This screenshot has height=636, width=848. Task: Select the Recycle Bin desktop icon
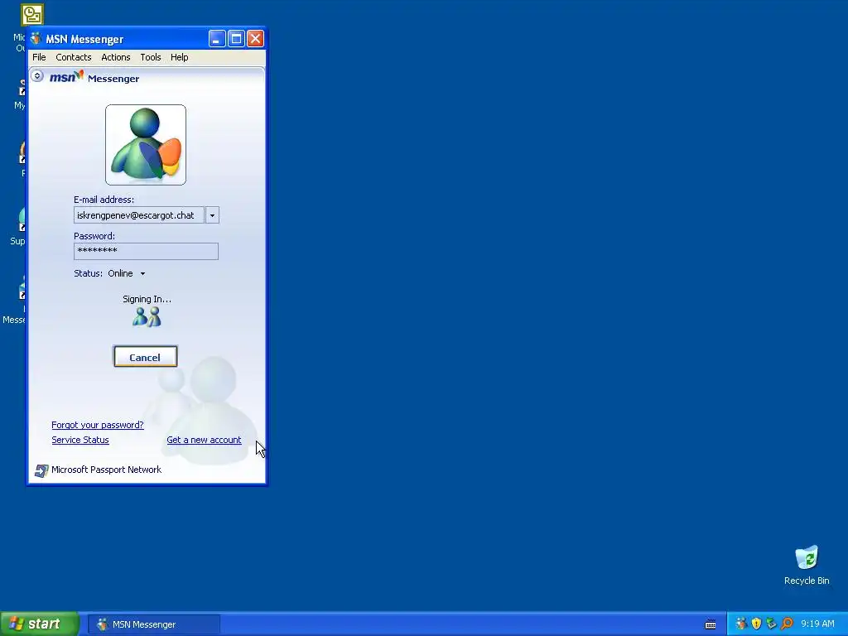point(807,566)
